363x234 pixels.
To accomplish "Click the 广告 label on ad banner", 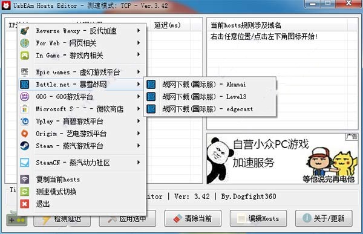I will (x=352, y=137).
